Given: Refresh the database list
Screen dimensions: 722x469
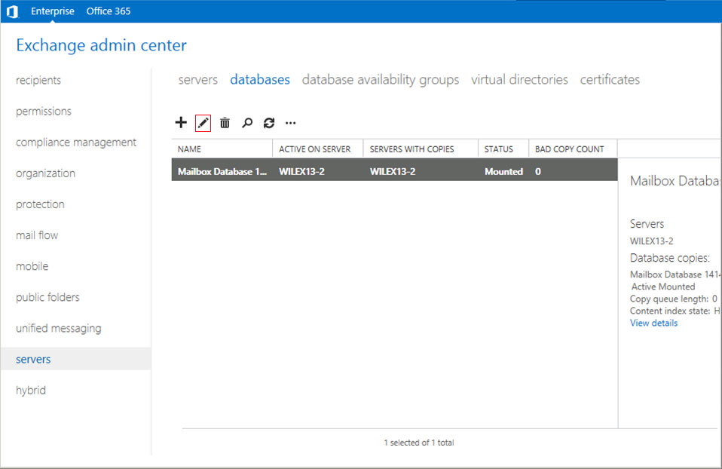Looking at the screenshot, I should [x=269, y=123].
